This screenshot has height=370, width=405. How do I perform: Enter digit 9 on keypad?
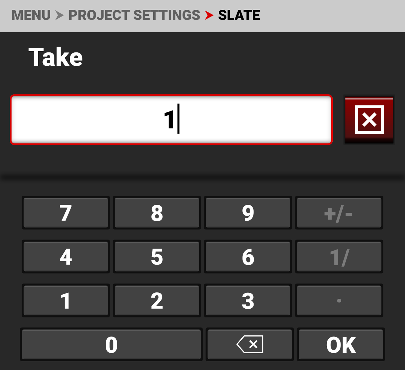[248, 213]
